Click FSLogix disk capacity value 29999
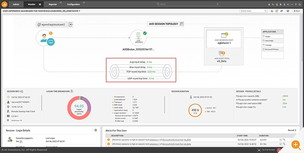Viewport: 304px width, 153px height. pyautogui.click(x=285, y=96)
